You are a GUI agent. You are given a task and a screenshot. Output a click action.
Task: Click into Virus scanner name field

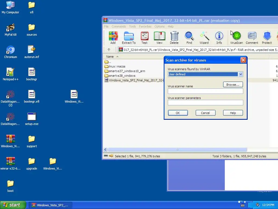coord(205,91)
